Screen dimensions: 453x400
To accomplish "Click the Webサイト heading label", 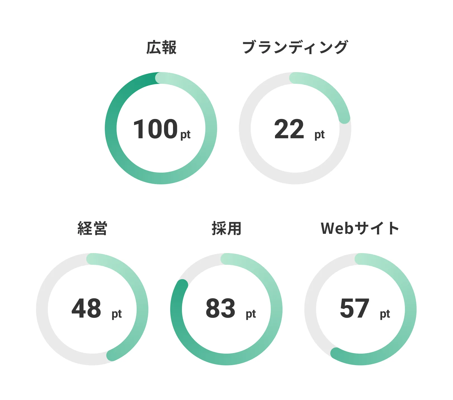I will click(x=360, y=228).
